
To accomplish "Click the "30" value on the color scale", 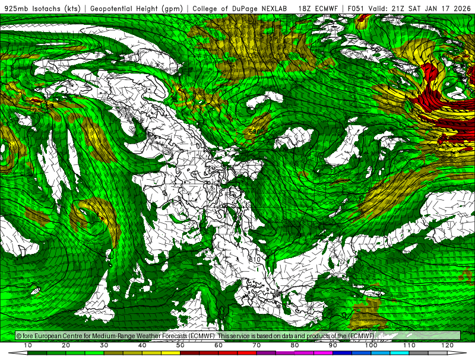I will (x=104, y=345).
